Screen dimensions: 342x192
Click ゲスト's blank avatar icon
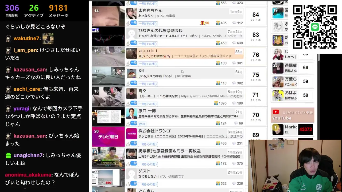[131, 174]
